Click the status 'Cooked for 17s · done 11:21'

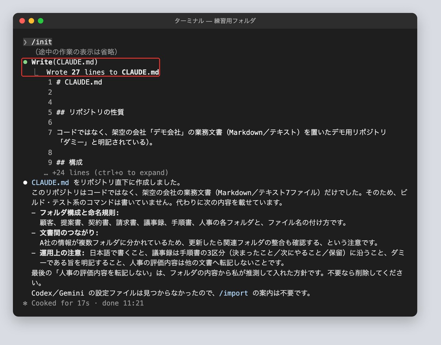[x=87, y=303]
